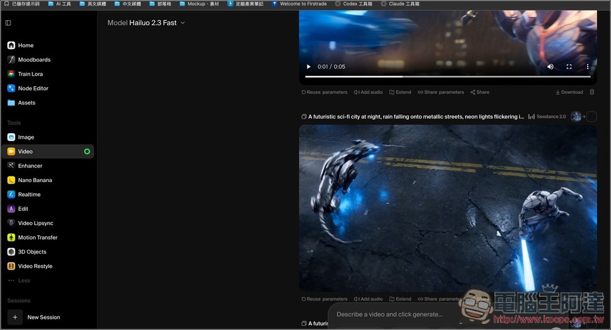Click Share under the playing video

480,92
